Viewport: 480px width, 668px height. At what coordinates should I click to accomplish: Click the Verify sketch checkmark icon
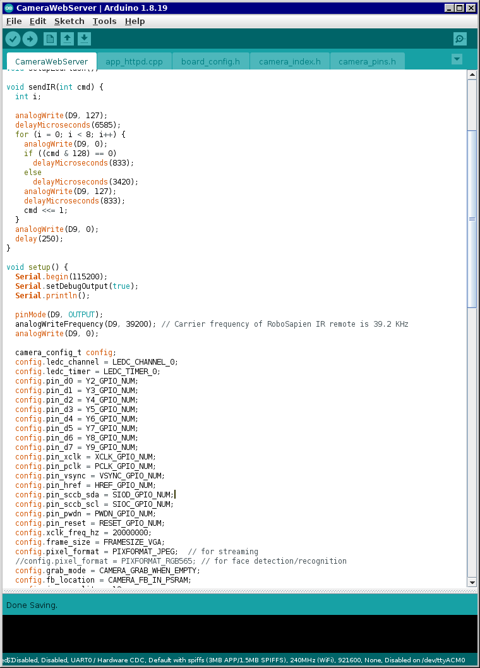pyautogui.click(x=13, y=39)
